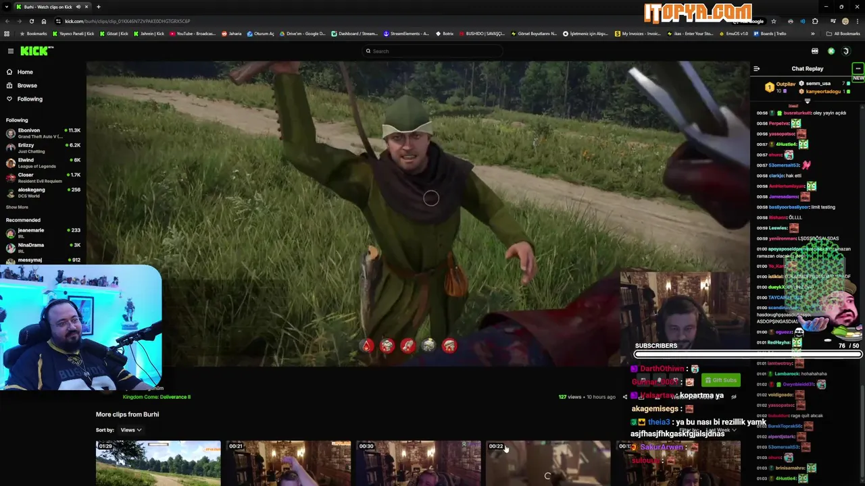
Task: Click the outlined circle crosshair on the game character
Action: (x=431, y=198)
